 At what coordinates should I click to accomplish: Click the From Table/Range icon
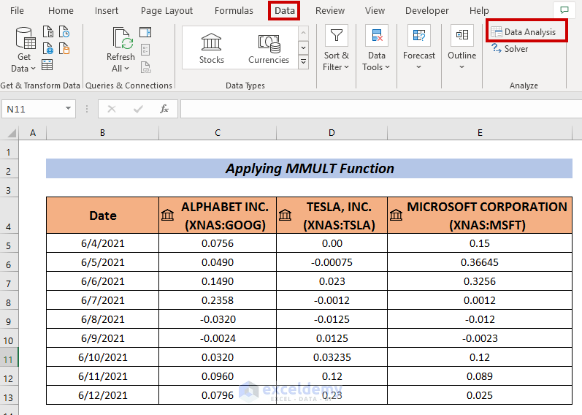click(47, 65)
